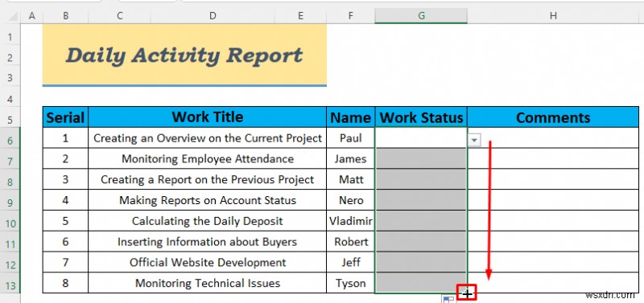Select column C header
Viewport: 644px width, 303px height.
coord(119,15)
